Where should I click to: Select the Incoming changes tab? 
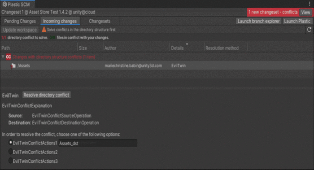tap(60, 21)
